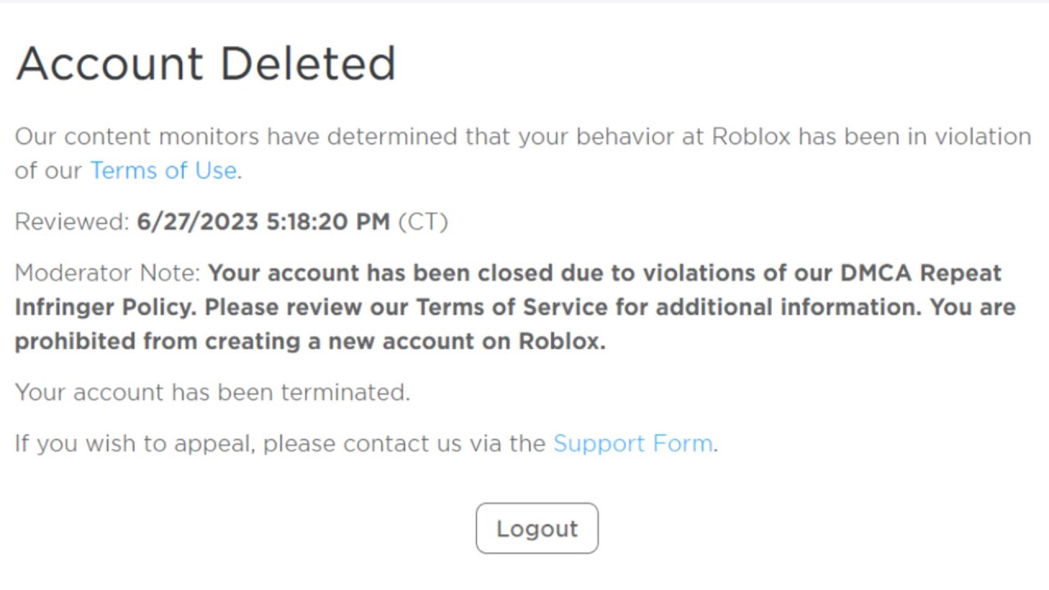Click the (CT) timezone label
Screen dimensions: 1049x590
[423, 222]
